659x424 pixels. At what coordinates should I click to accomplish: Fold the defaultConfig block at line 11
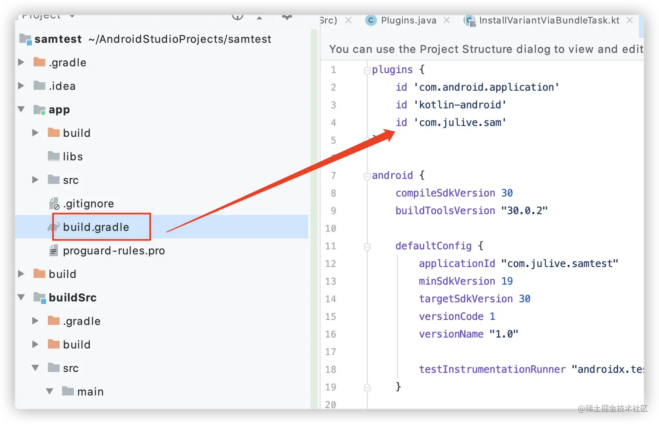click(x=367, y=247)
